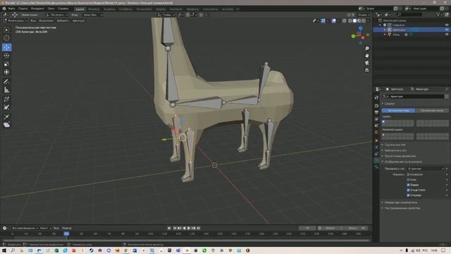Switch perspective/orthographic view grid icon

[366, 70]
